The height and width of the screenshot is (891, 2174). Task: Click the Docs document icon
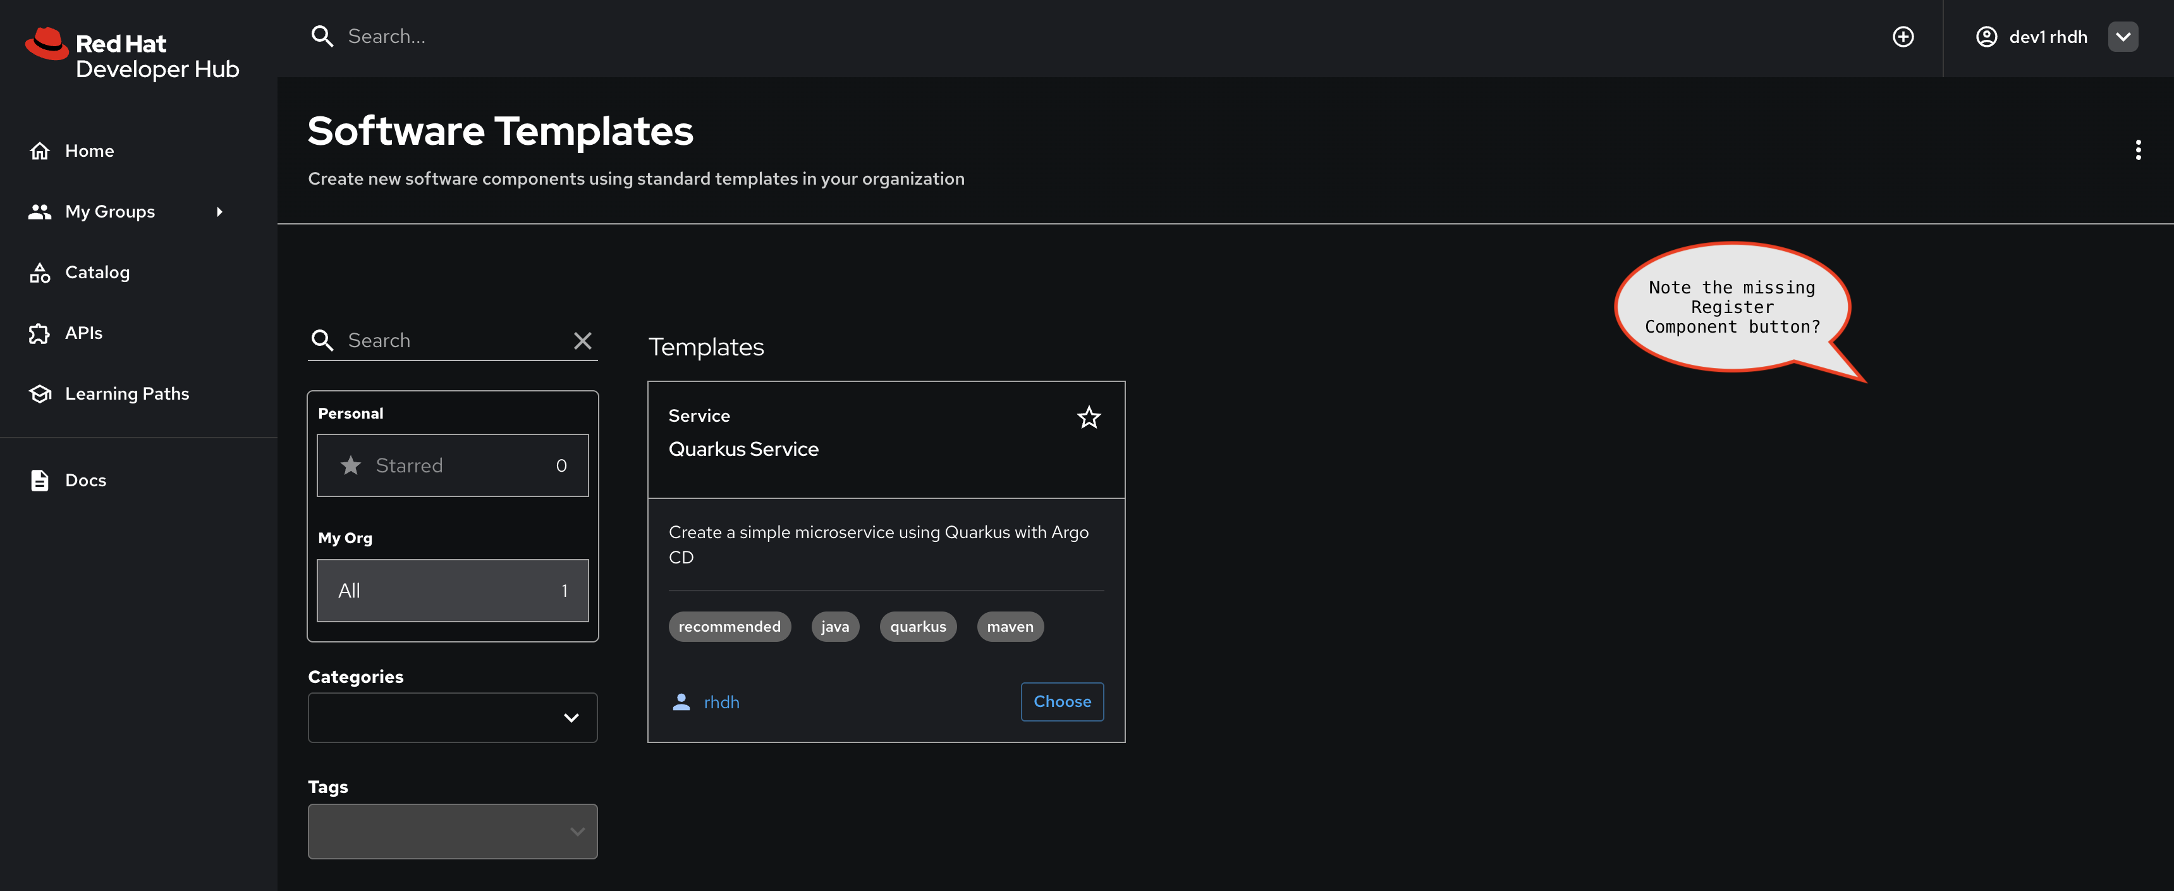40,480
